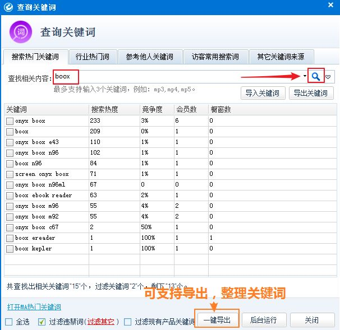Click the competition value 50%
Screen dimensions: 340x330
tap(146, 227)
